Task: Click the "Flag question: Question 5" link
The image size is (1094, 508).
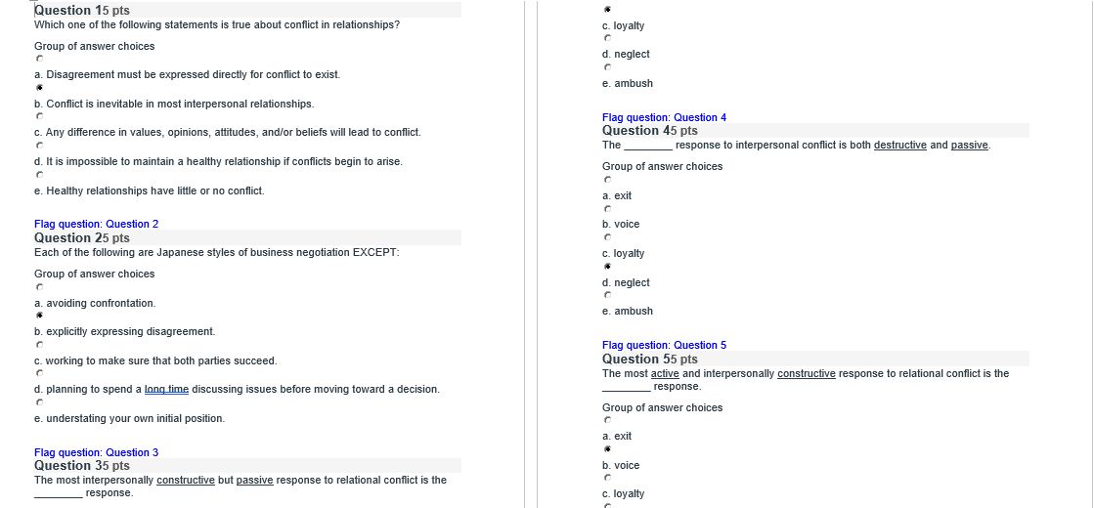Action: click(x=664, y=345)
